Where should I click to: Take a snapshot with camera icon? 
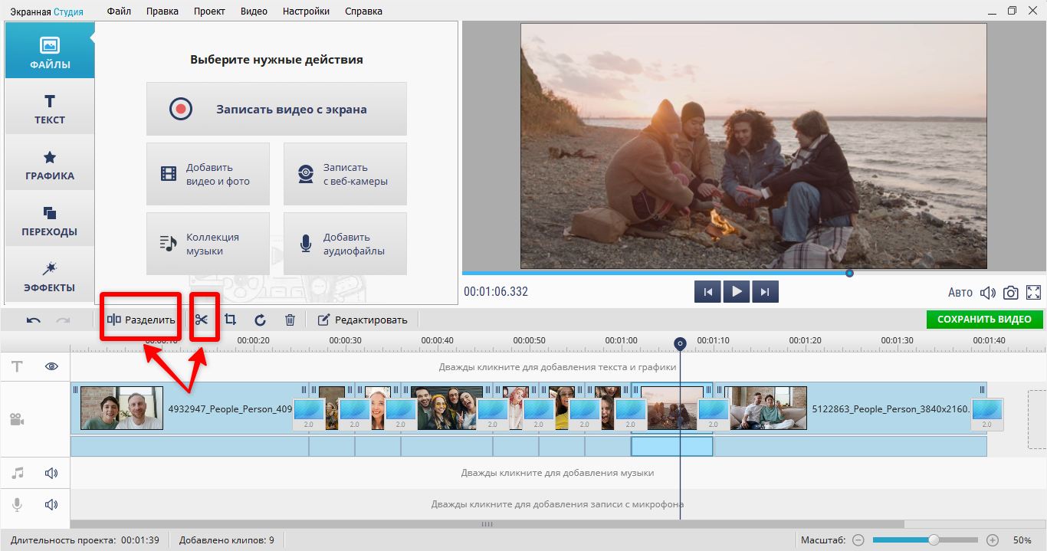1011,292
